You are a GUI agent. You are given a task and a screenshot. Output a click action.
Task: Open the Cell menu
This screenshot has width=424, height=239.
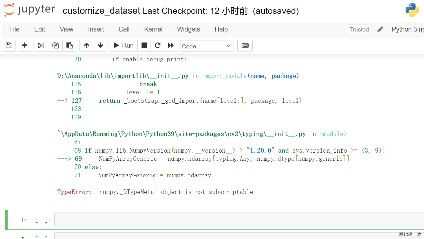point(124,29)
